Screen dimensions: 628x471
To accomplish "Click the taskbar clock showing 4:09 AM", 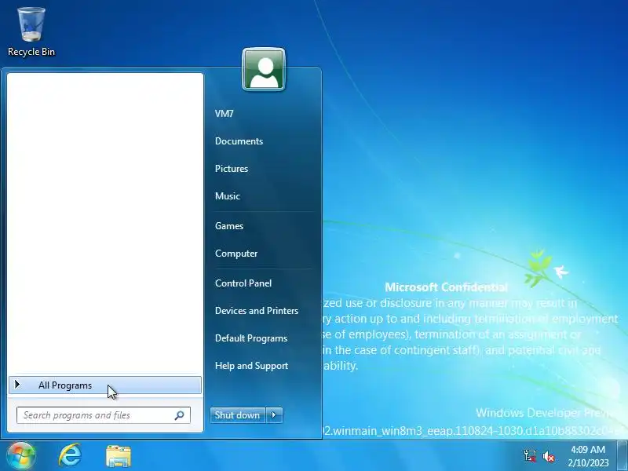I will [x=588, y=456].
